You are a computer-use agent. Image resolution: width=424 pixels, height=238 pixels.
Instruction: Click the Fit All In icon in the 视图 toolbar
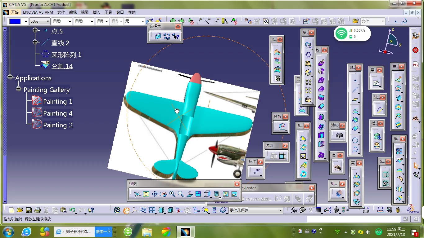[x=146, y=194]
